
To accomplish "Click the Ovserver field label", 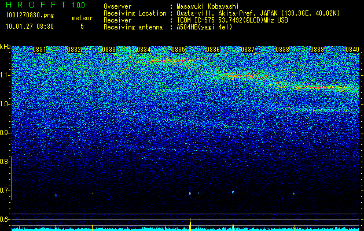I will coord(117,6).
